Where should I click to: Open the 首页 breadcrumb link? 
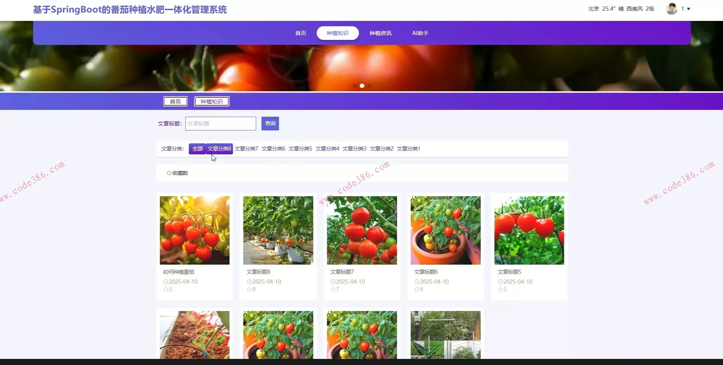[175, 101]
